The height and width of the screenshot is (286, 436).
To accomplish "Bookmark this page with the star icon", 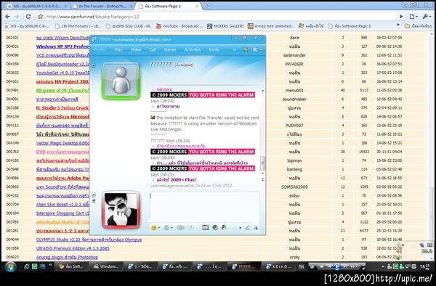I will pos(40,17).
